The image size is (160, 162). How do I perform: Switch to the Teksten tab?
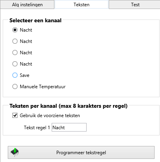pyautogui.click(x=82, y=4)
